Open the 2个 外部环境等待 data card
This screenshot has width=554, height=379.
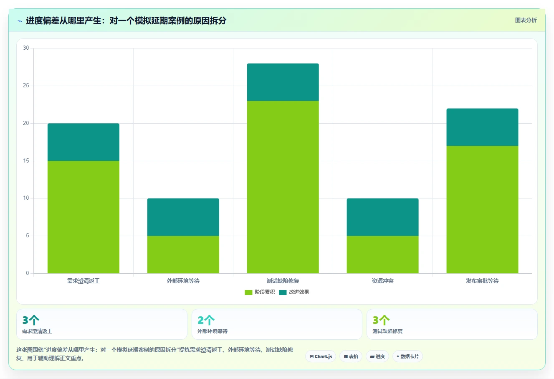point(277,324)
